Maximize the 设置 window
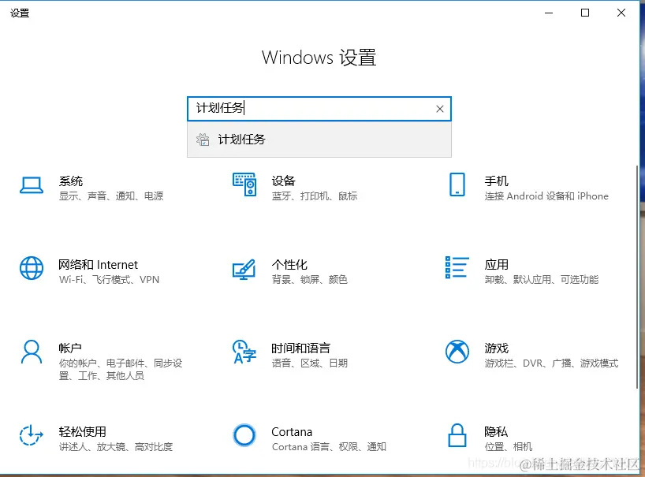 [x=585, y=13]
